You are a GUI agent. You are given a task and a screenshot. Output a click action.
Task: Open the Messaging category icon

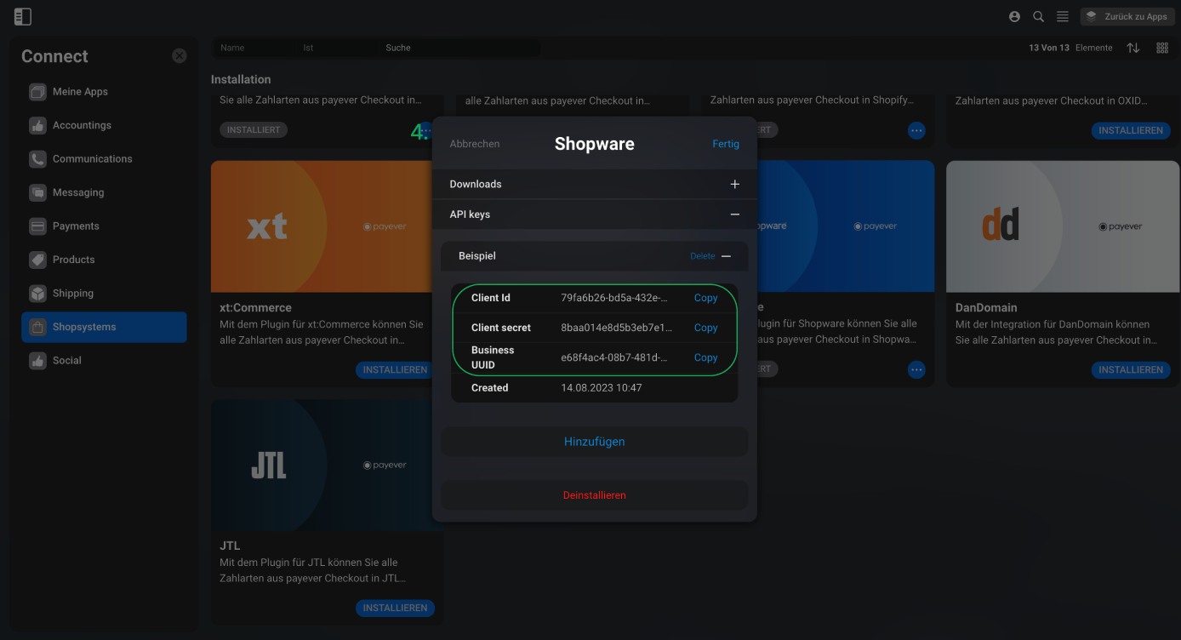coord(37,192)
